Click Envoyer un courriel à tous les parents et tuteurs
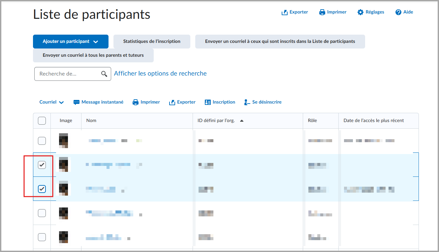The height and width of the screenshot is (252, 439). click(x=93, y=55)
